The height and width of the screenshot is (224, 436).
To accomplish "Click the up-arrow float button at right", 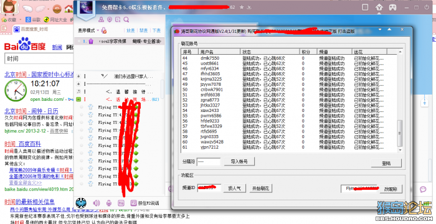I will 424,103.
